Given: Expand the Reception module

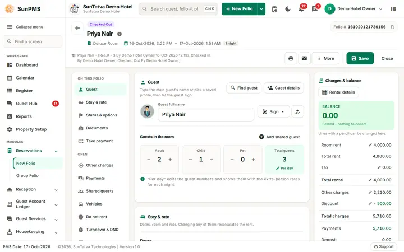Looking at the screenshot, I should point(56,190).
